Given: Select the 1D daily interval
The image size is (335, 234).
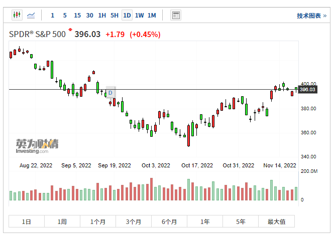Looking at the screenshot, I should click(127, 16).
